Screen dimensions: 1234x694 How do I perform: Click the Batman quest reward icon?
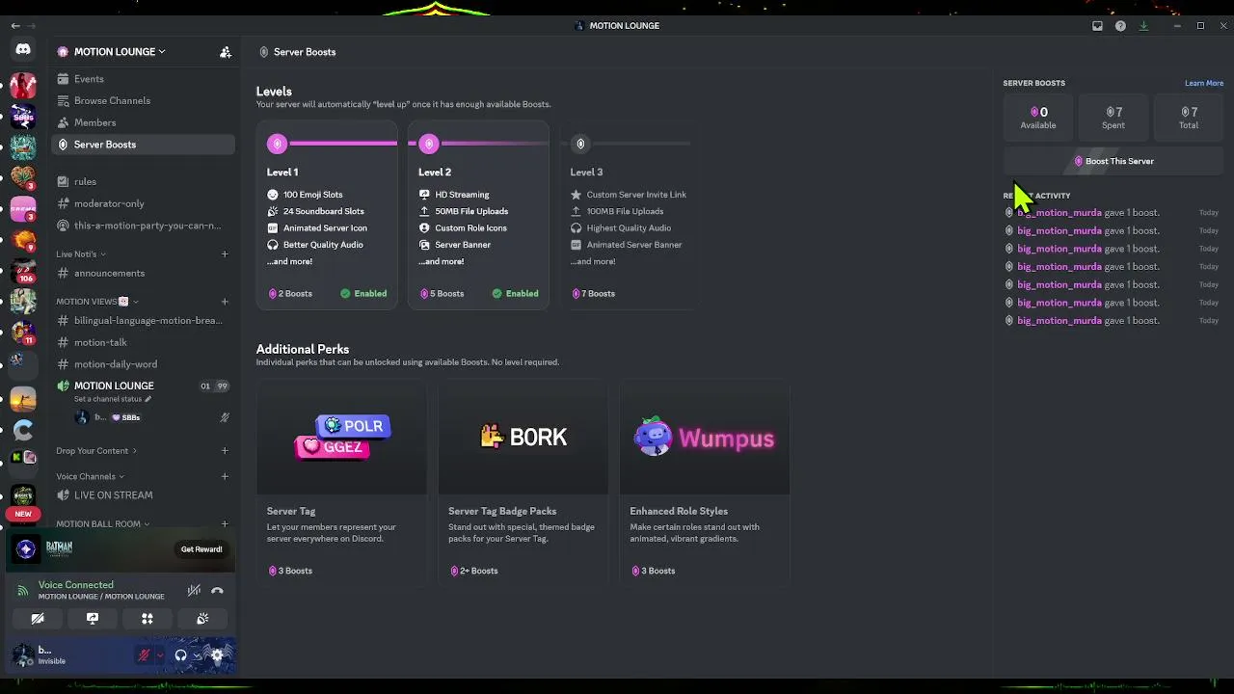(x=26, y=549)
